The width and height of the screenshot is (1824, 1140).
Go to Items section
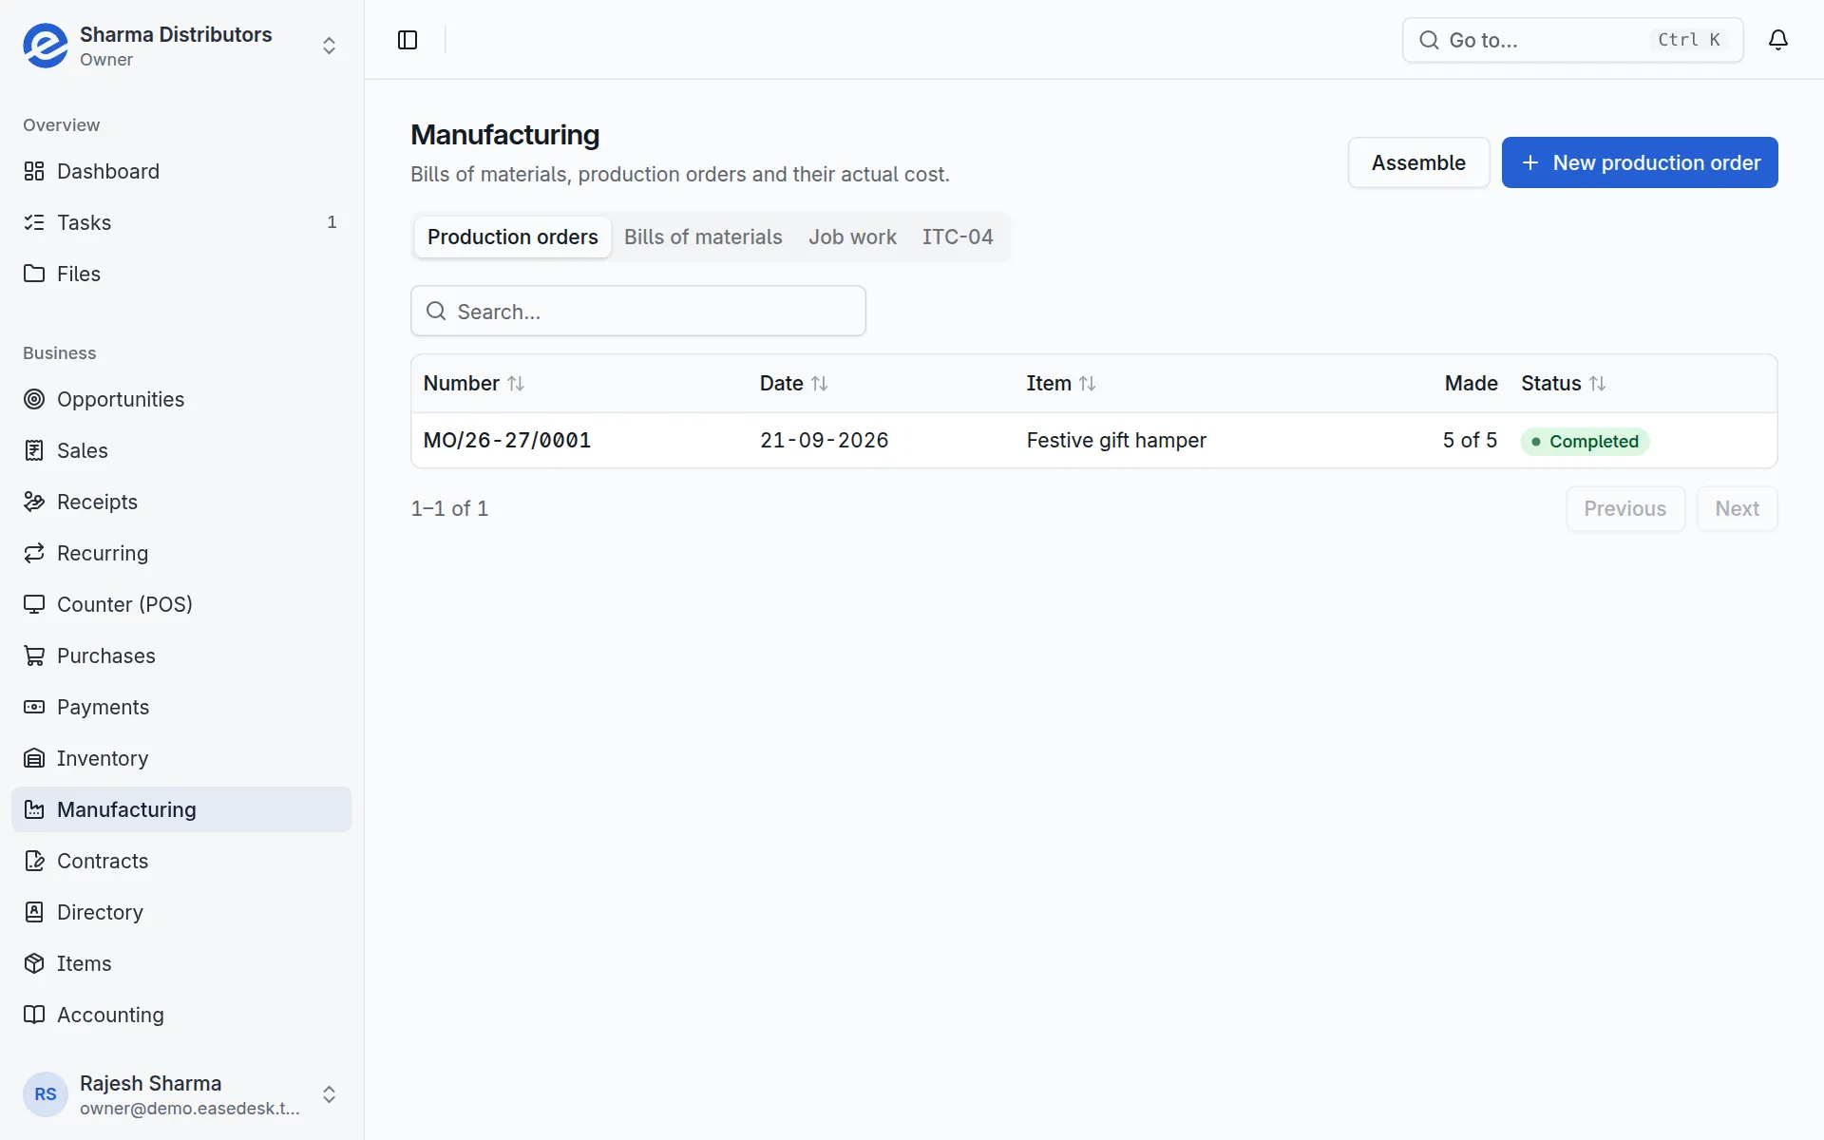[181, 963]
